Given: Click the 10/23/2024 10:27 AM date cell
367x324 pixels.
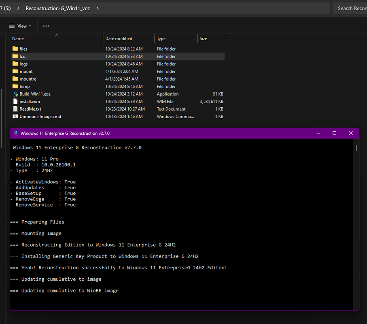Looking at the screenshot, I should pos(125,109).
